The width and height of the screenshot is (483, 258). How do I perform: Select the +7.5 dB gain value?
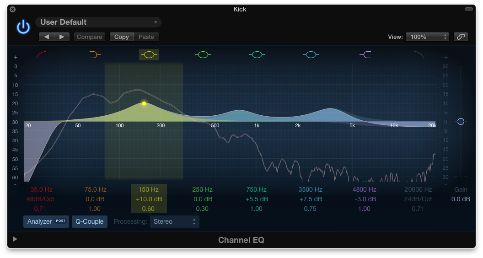click(311, 199)
